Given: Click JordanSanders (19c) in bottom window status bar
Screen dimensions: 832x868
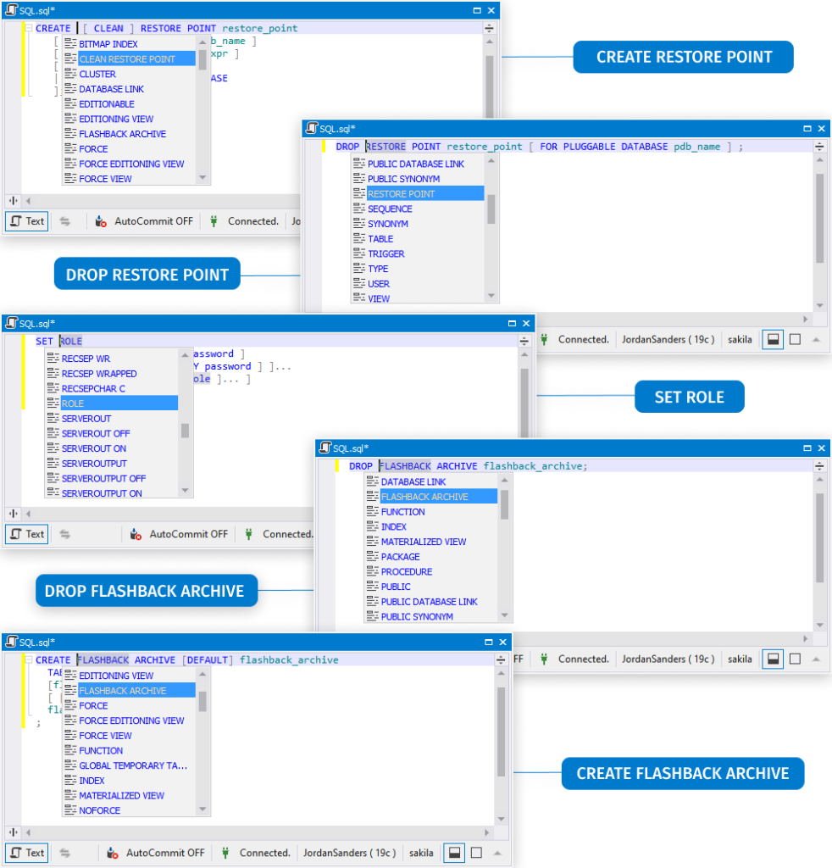Looking at the screenshot, I should [x=350, y=853].
